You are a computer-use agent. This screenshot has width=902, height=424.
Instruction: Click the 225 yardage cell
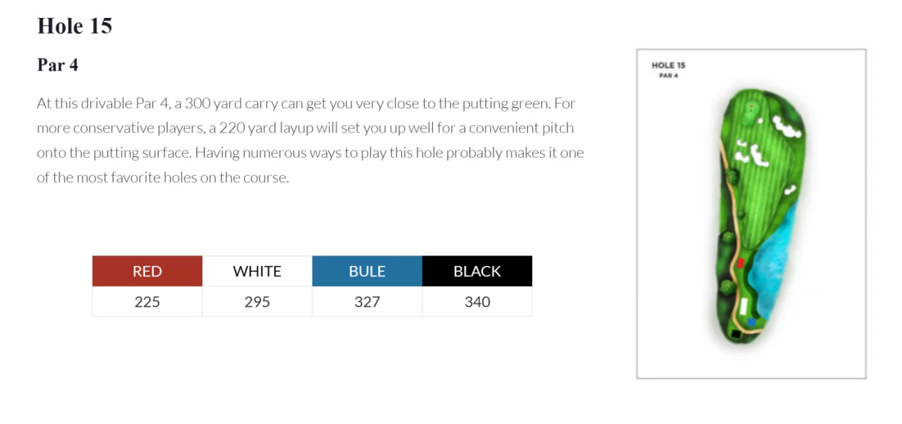[147, 302]
